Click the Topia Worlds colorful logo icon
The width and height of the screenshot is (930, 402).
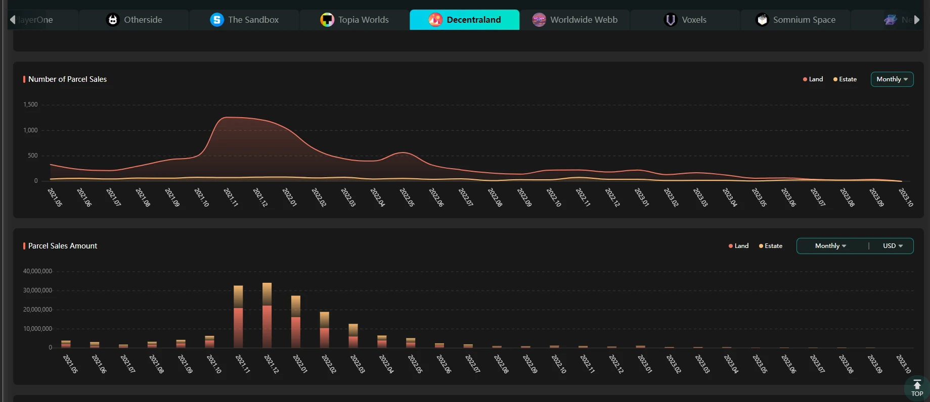[327, 20]
